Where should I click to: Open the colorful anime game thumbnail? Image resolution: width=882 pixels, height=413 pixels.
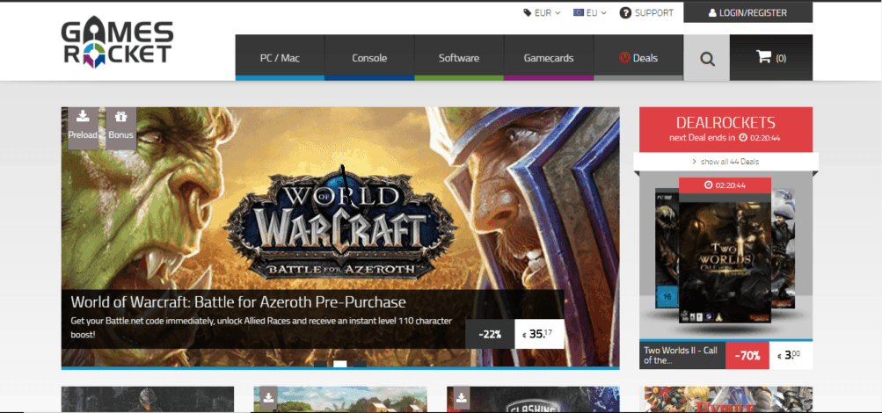point(728,400)
